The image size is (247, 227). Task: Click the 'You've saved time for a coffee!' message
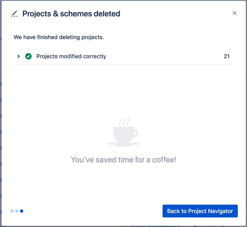123,160
